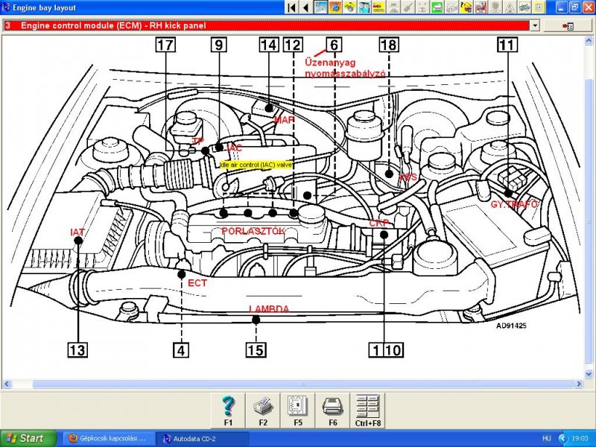Open the pale yellow page toolbar icon

click(x=539, y=7)
